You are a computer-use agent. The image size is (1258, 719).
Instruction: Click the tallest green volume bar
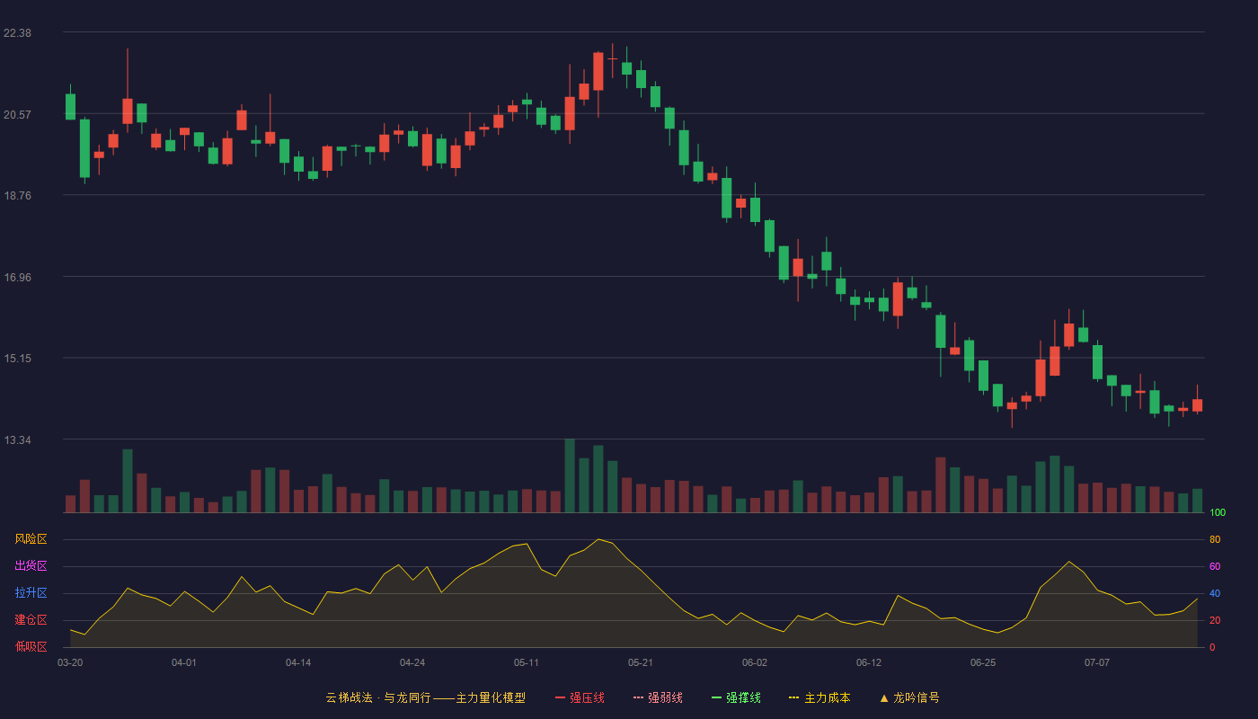pyautogui.click(x=570, y=475)
